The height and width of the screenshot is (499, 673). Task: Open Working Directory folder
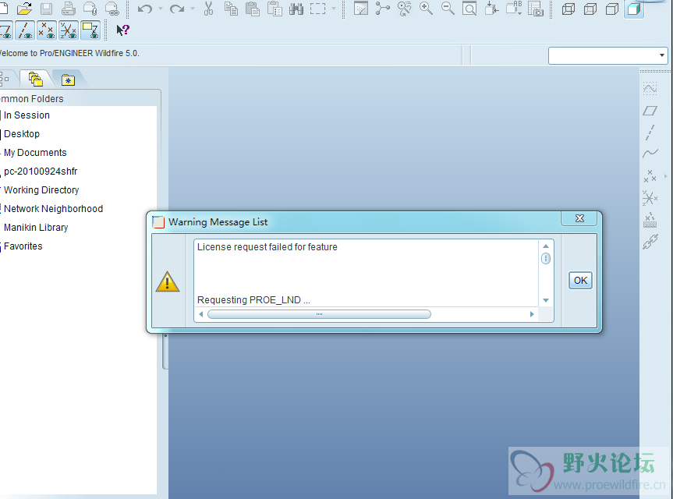point(40,190)
